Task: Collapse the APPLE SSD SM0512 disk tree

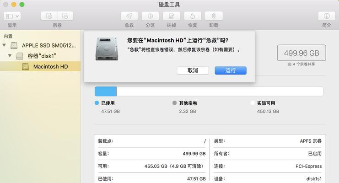Action: coord(4,45)
